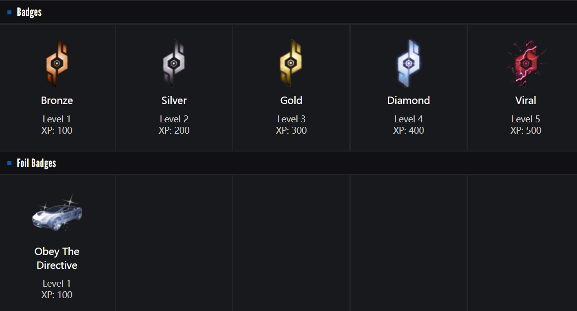Select the red Viral badge icon
The height and width of the screenshot is (311, 577).
(525, 63)
